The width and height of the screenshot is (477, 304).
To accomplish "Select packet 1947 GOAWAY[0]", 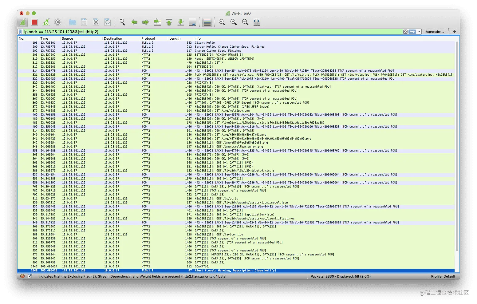I will [x=236, y=266].
